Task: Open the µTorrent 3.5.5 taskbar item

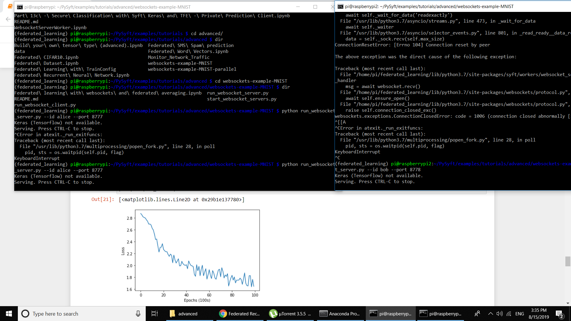Action: tap(290, 314)
